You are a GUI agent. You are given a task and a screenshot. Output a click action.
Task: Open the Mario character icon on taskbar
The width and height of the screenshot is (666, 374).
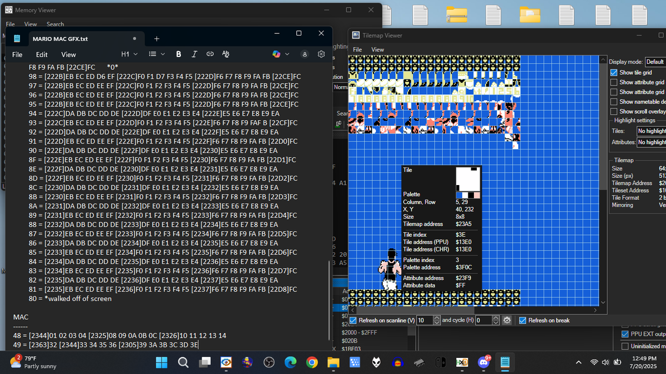(x=248, y=362)
